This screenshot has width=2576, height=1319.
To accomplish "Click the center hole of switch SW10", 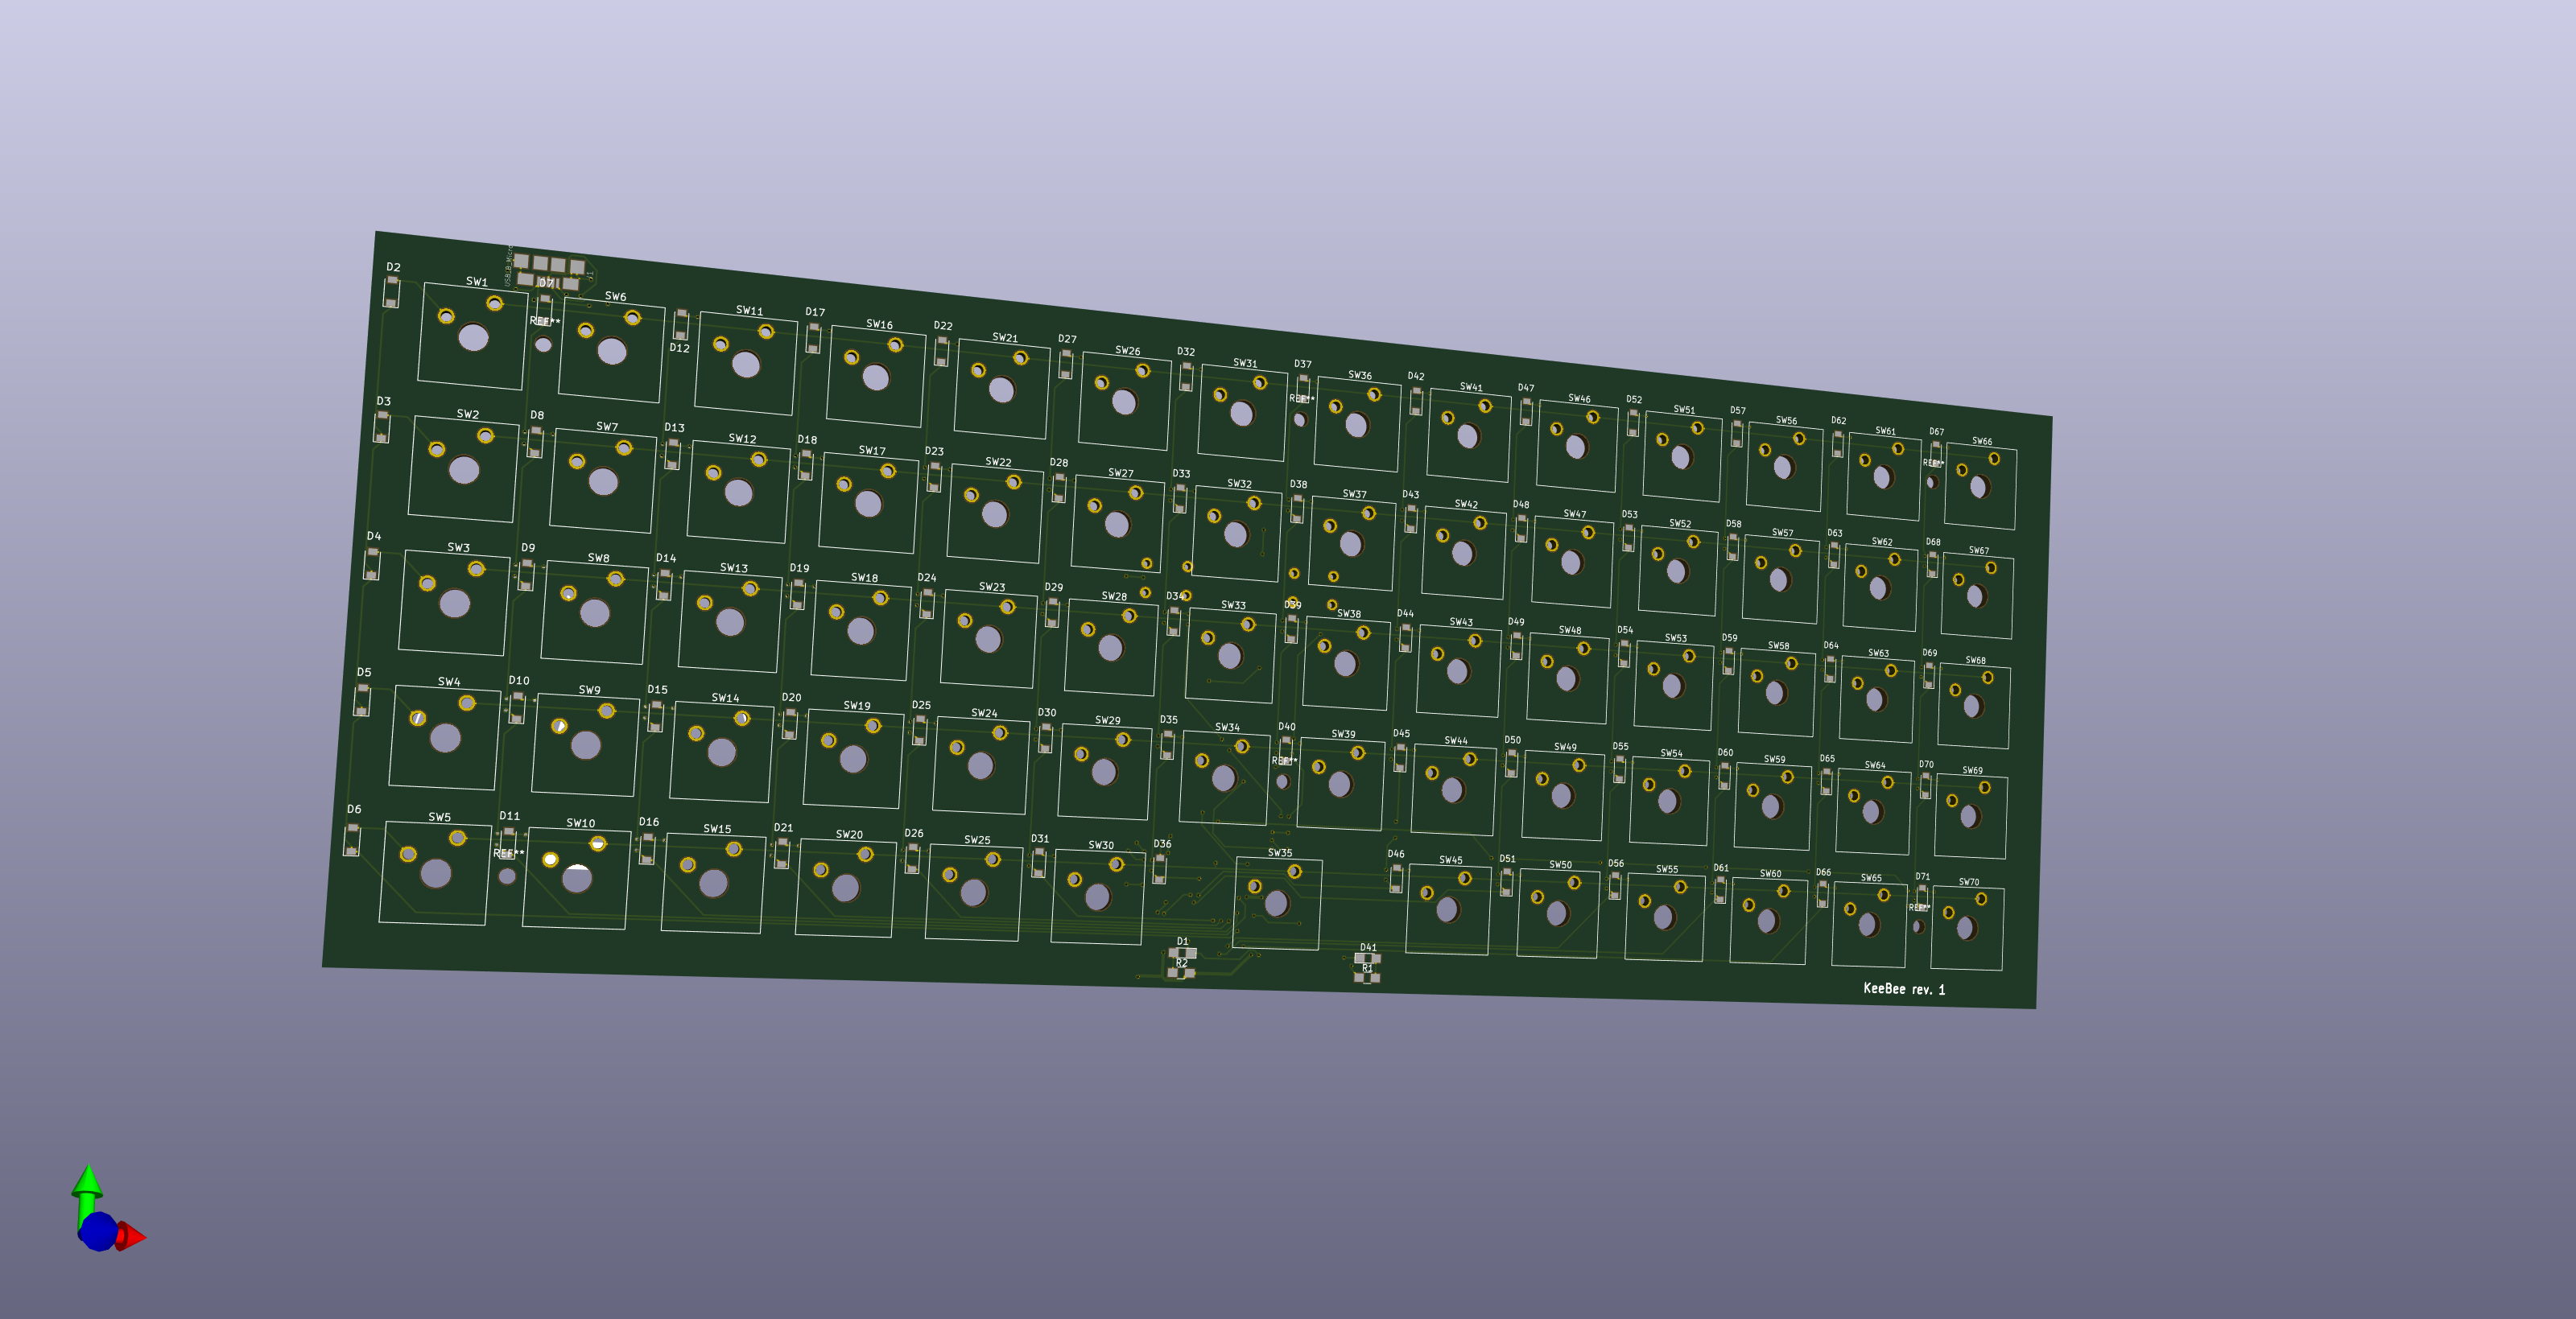I will point(576,879).
